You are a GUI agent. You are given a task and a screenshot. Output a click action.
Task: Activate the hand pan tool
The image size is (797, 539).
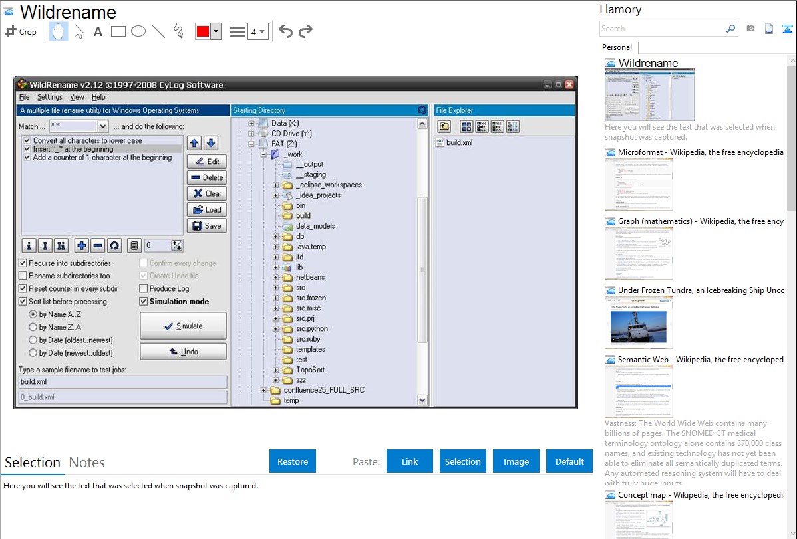[58, 31]
